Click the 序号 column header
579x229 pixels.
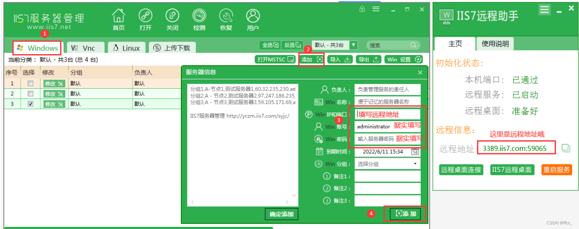12,72
